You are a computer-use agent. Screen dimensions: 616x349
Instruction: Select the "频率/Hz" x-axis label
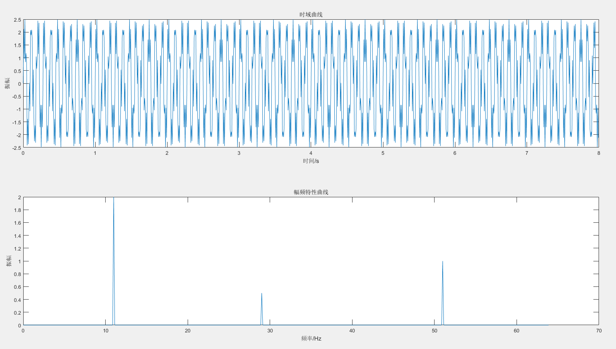(311, 339)
